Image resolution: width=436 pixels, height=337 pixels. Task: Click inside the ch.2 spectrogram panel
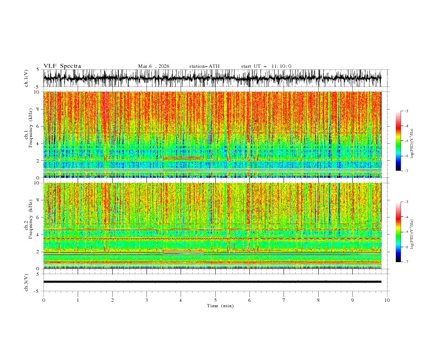(x=212, y=226)
